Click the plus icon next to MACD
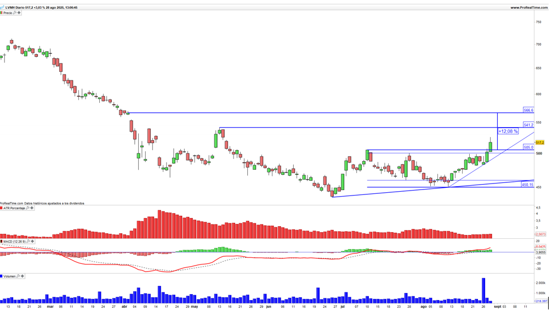The width and height of the screenshot is (558, 316). pyautogui.click(x=33, y=242)
